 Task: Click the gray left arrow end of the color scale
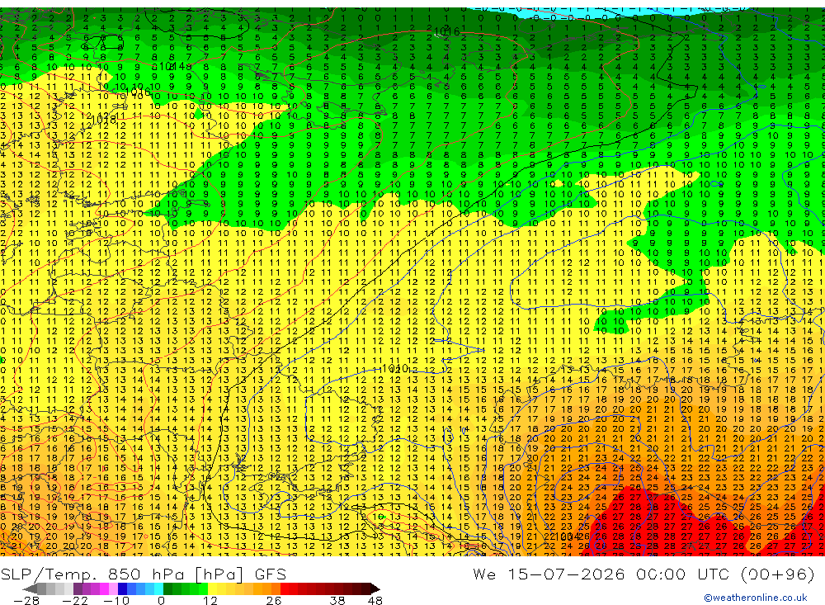30,588
